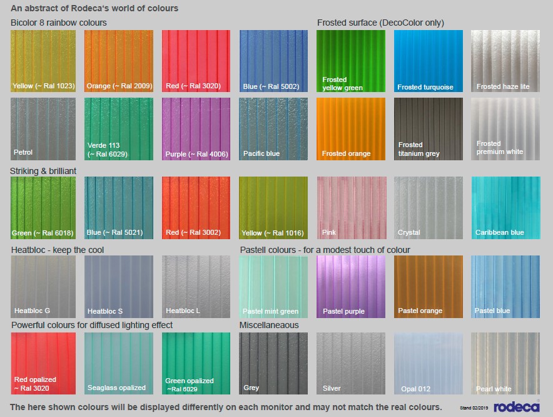Pick the Opal 012 swatch

pos(429,363)
